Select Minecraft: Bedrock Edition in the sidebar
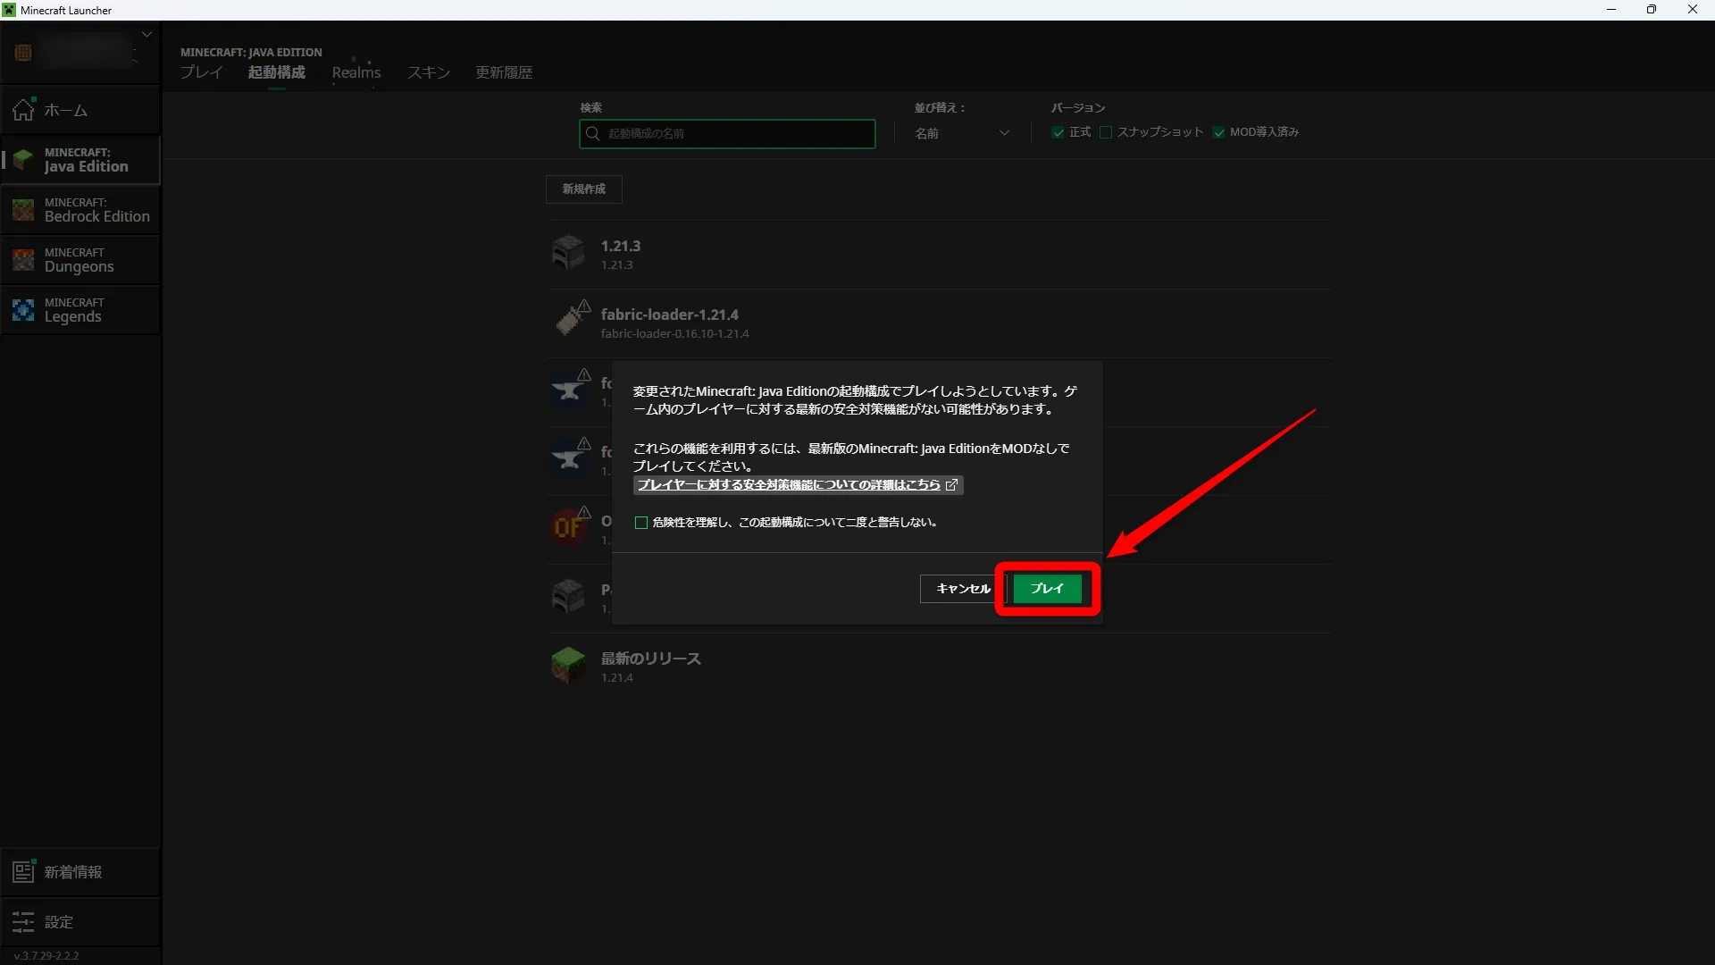 click(x=80, y=210)
